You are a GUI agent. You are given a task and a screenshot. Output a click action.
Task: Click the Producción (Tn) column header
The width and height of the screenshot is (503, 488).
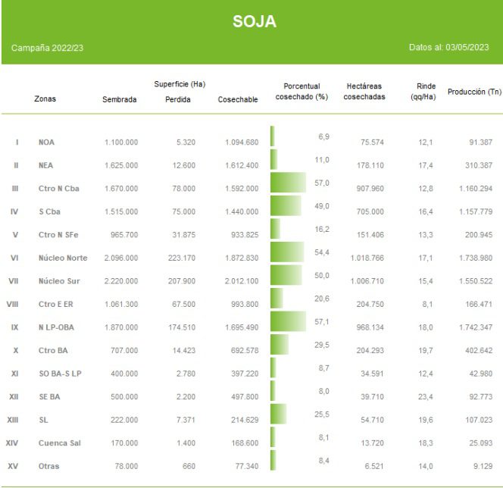[x=474, y=92]
